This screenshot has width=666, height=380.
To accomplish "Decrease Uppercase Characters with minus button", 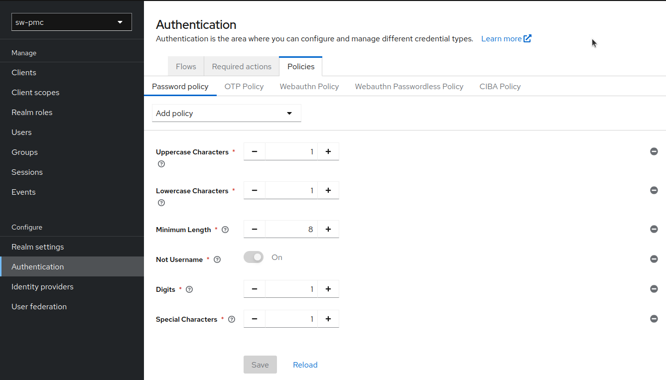I will point(255,151).
